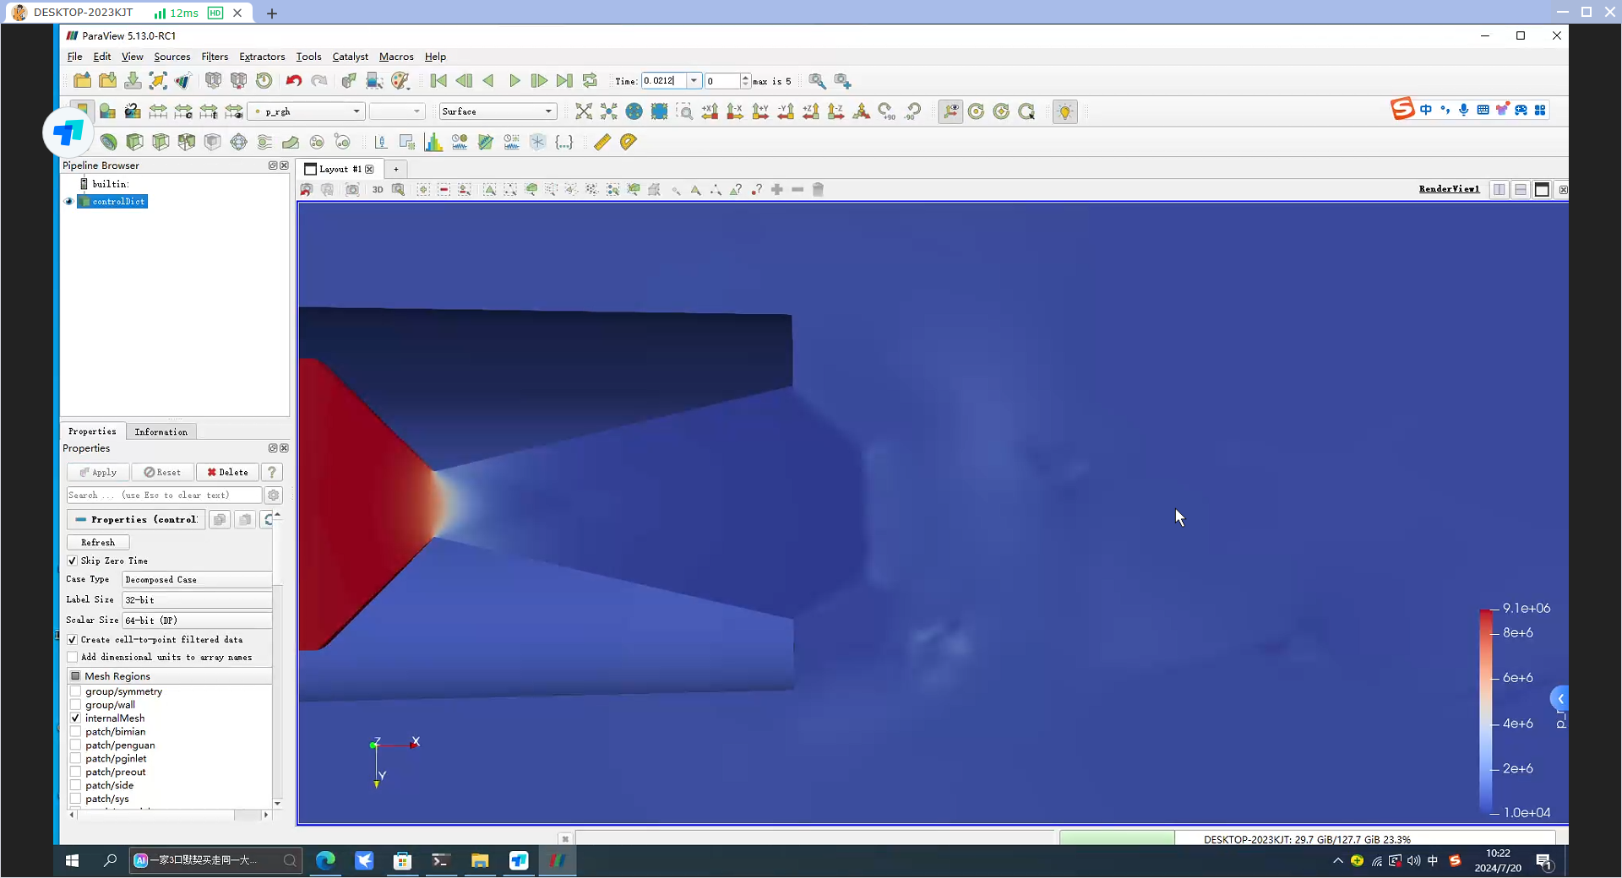1622x878 pixels.
Task: Set view direction to +X
Action: [710, 111]
